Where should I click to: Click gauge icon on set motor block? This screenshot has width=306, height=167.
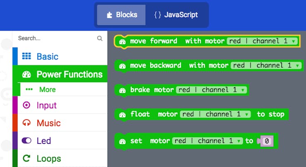[122, 141]
